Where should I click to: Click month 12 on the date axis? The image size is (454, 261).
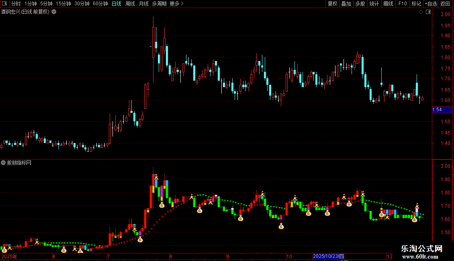point(390,256)
